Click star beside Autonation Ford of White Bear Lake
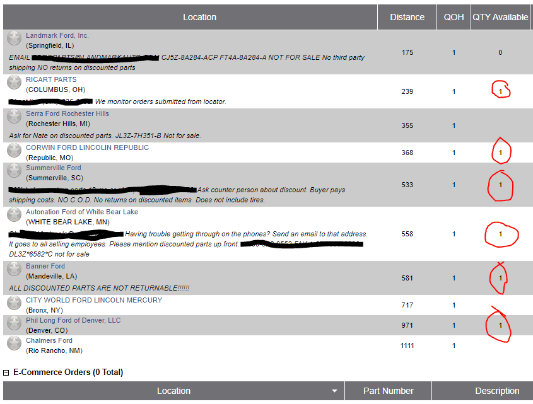533x404 pixels. click(x=15, y=214)
